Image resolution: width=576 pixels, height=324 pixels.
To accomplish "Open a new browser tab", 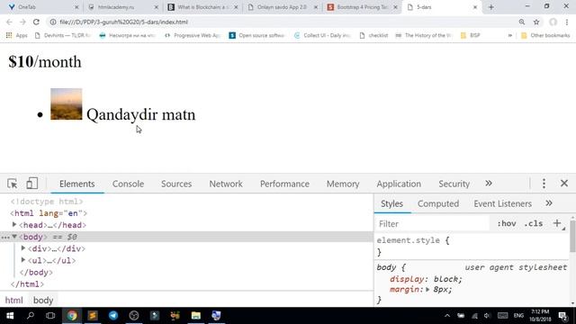I will click(491, 7).
